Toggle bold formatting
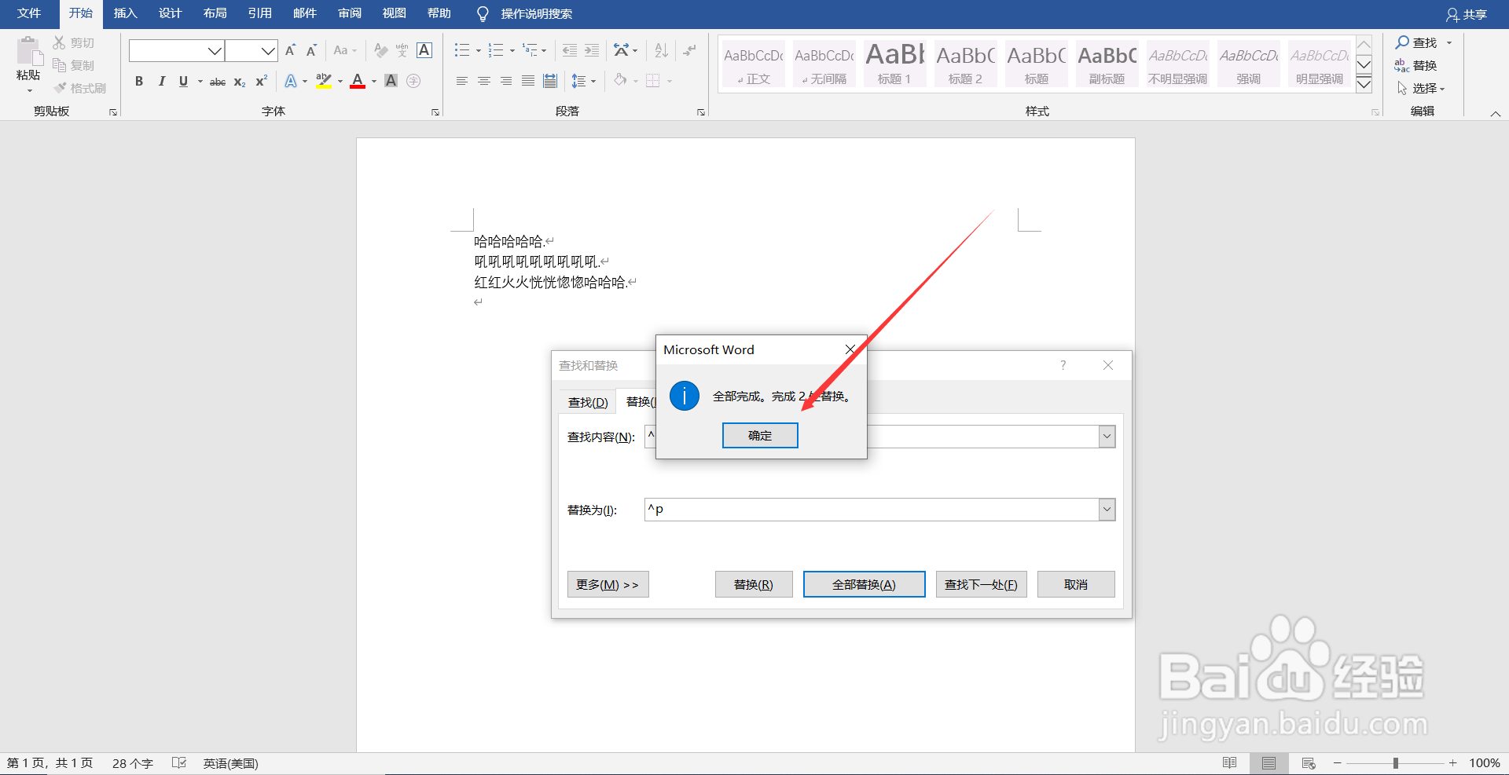This screenshot has width=1509, height=775. click(x=139, y=81)
